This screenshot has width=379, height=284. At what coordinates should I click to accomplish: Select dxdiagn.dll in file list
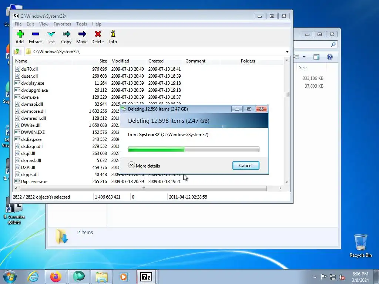pos(32,146)
